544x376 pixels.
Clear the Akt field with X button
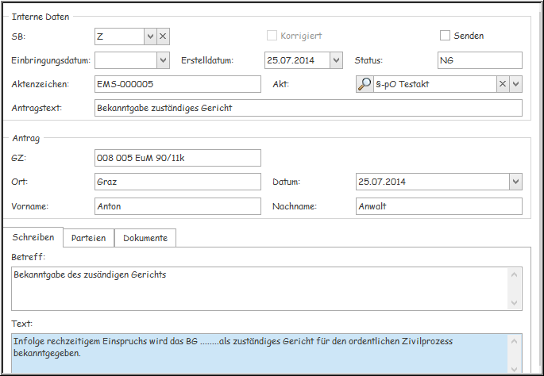click(x=503, y=84)
